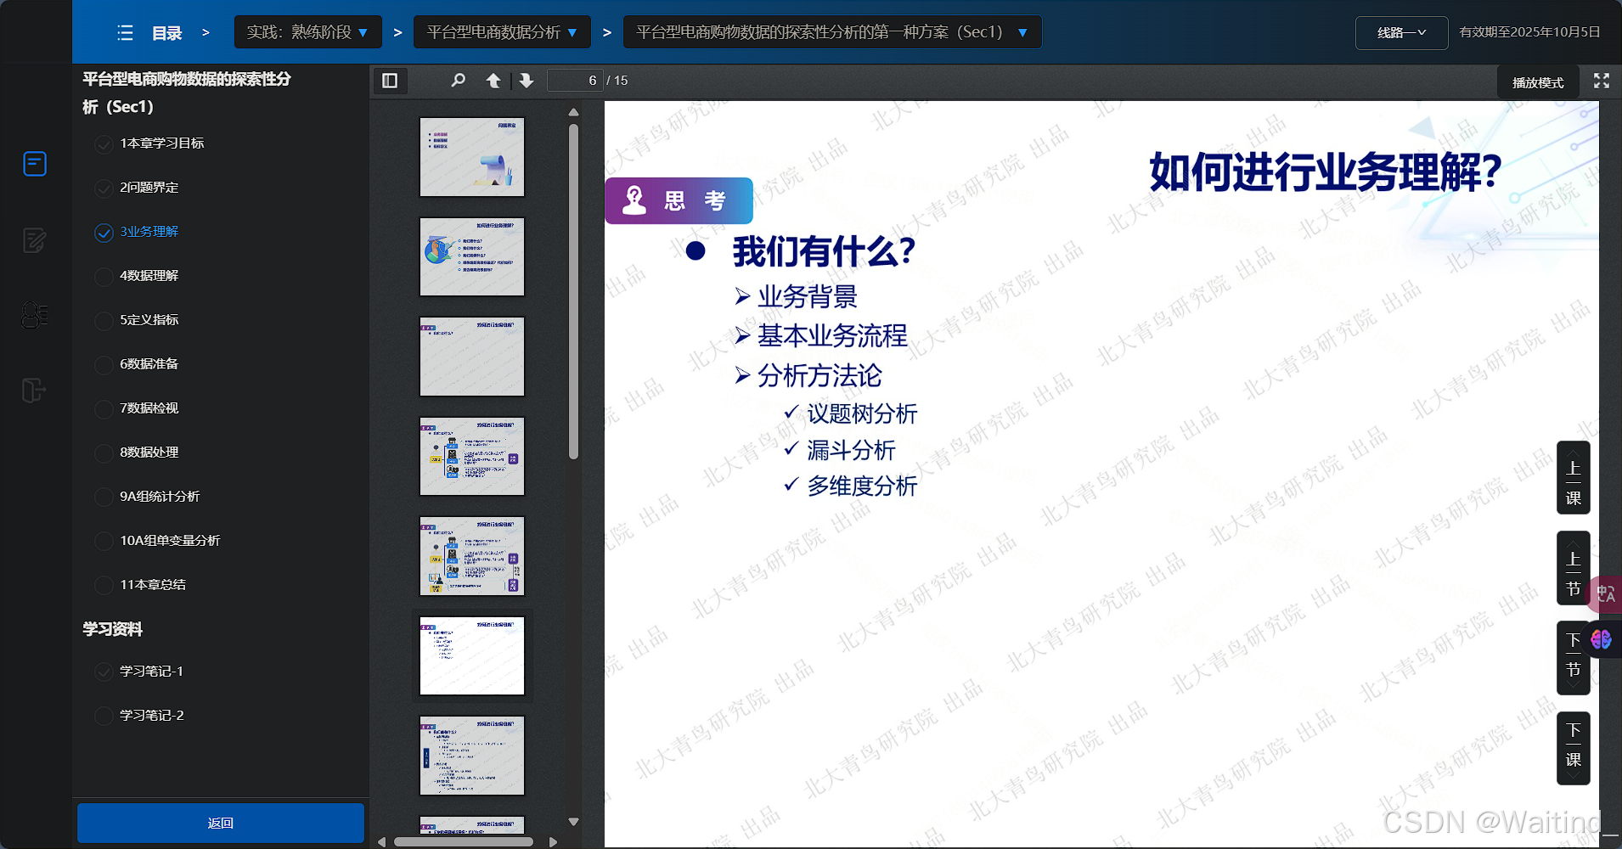1622x849 pixels.
Task: Toggle completion circle for 2问题界定
Action: 104,188
